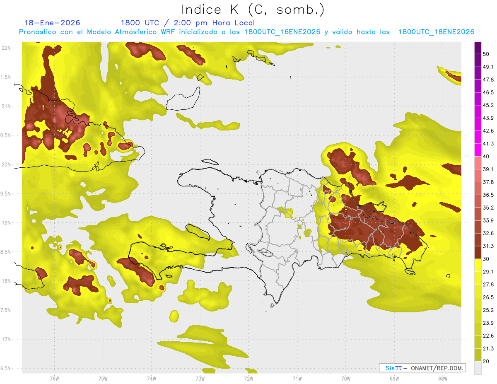This screenshot has height=384, width=497.
Task: Click the "76W" longitude label
Action: [x=54, y=379]
